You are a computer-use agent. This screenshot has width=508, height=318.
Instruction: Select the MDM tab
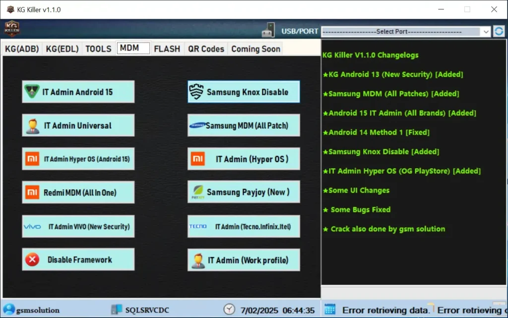(x=133, y=48)
